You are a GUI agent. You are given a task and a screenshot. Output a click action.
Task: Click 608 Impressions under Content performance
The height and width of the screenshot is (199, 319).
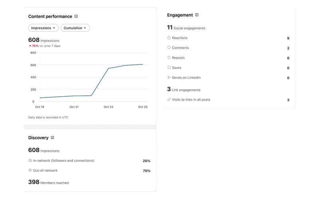[44, 40]
